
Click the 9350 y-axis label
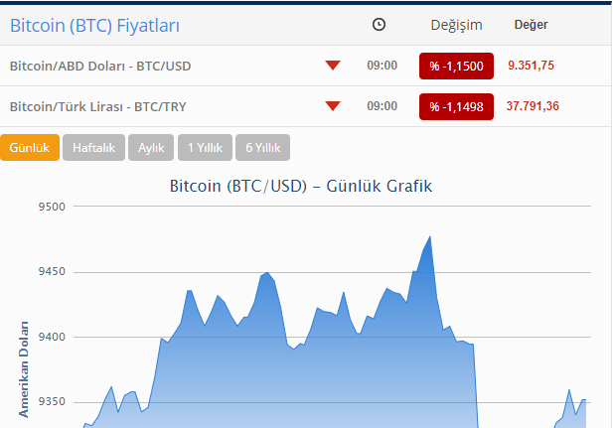coord(52,402)
